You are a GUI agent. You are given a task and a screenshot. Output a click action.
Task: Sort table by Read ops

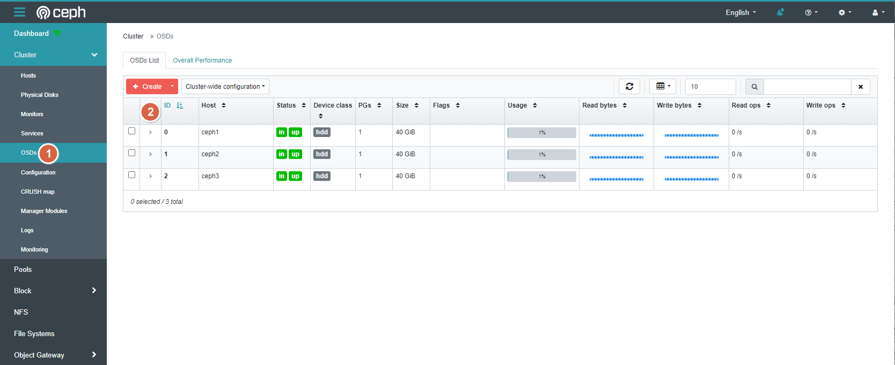tap(768, 105)
